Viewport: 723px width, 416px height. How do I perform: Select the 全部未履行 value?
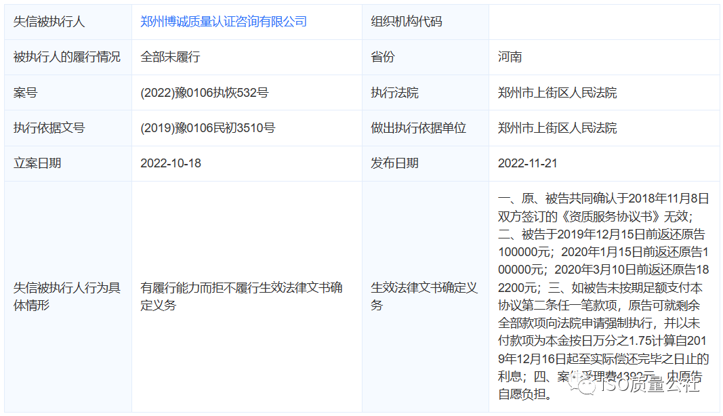[x=170, y=57]
